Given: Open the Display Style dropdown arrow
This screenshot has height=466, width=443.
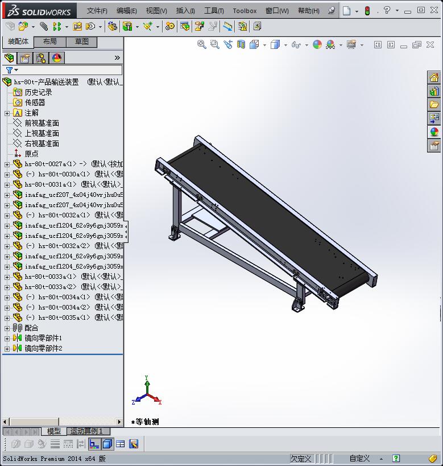Looking at the screenshot, I should tap(285, 45).
